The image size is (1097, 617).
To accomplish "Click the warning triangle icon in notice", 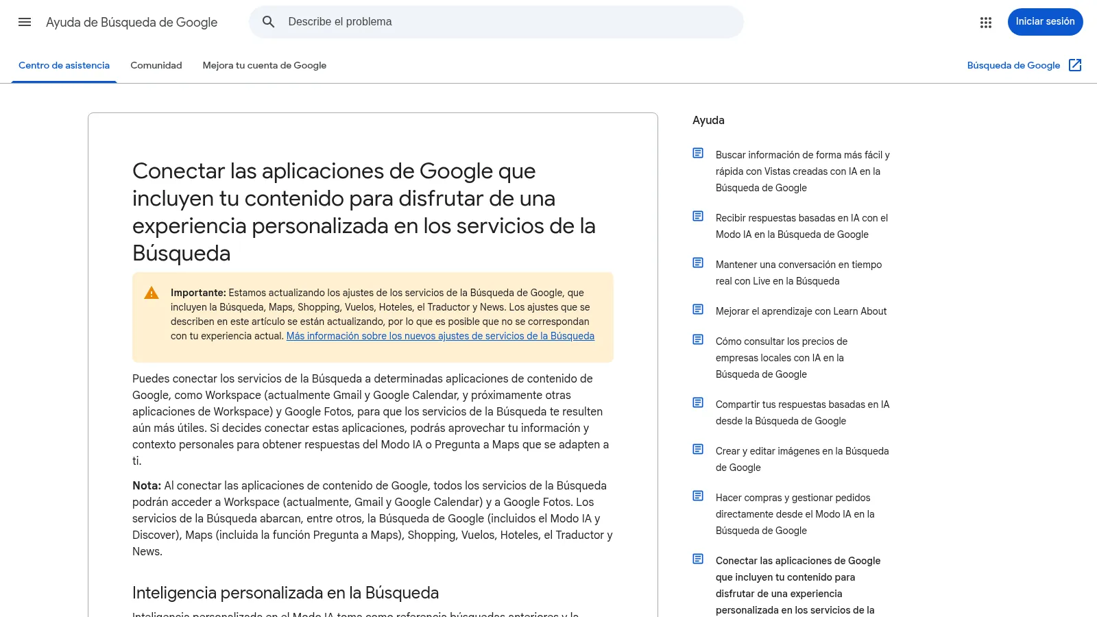I will (x=152, y=293).
